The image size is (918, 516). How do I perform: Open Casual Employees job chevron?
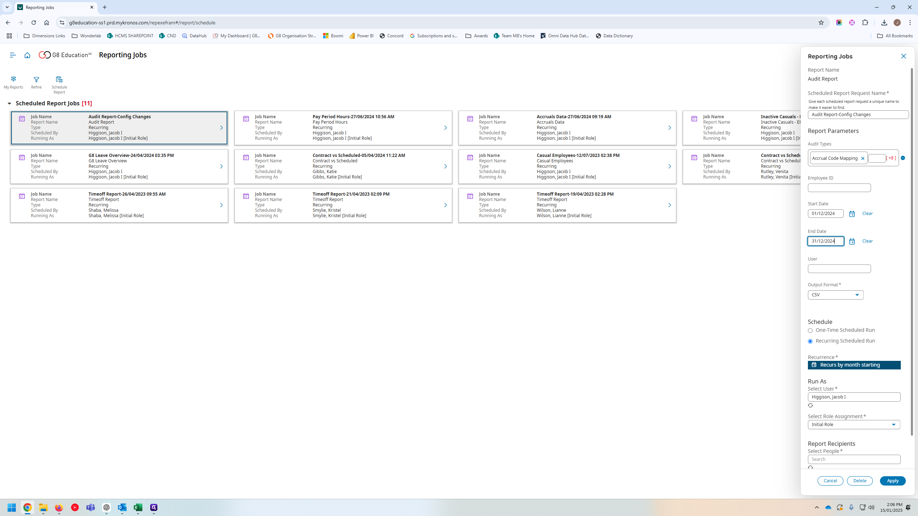point(669,167)
